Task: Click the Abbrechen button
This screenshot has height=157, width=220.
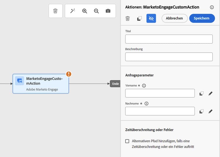Action: (175, 18)
